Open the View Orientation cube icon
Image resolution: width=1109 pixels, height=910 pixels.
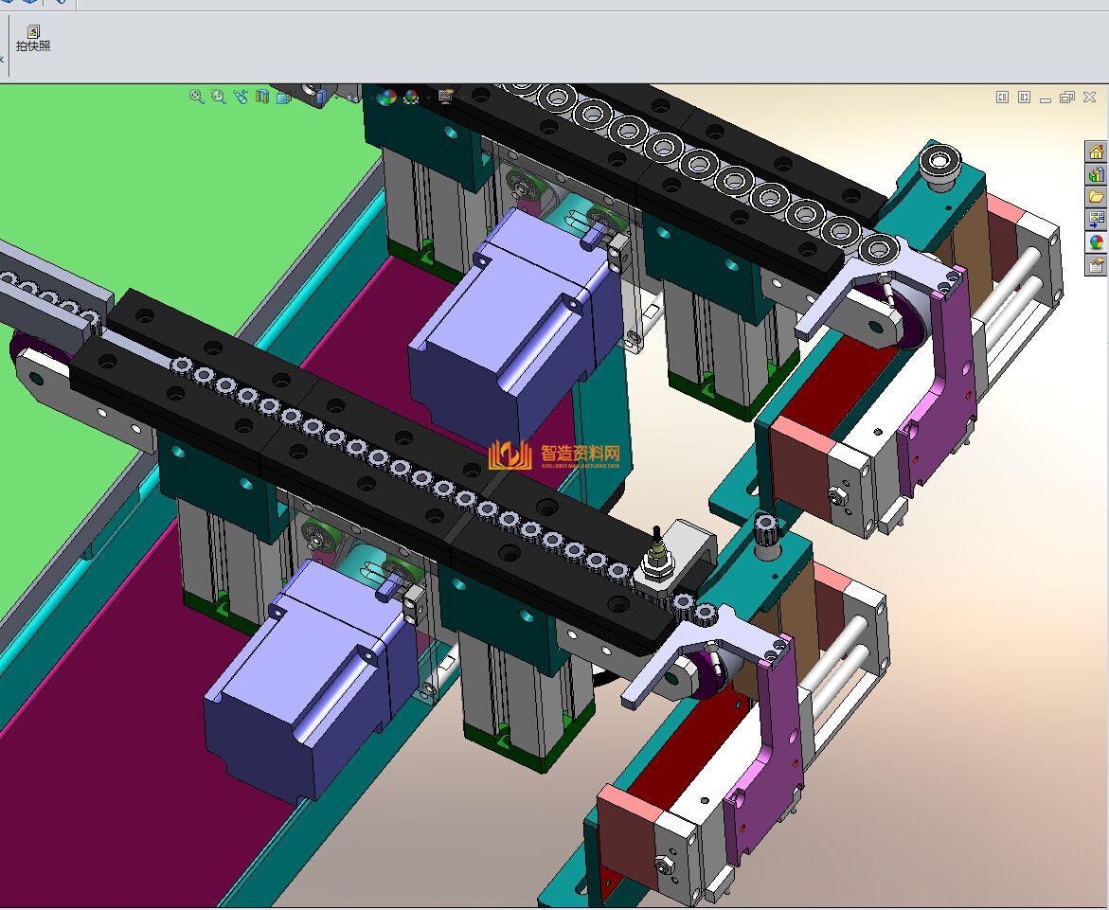pos(284,97)
